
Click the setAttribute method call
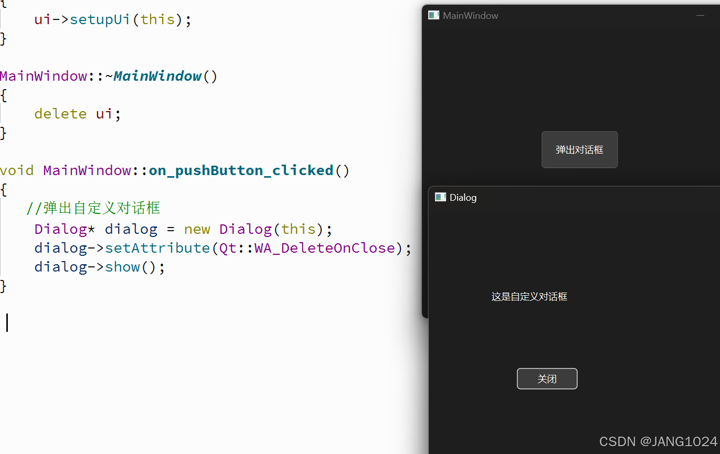[157, 247]
